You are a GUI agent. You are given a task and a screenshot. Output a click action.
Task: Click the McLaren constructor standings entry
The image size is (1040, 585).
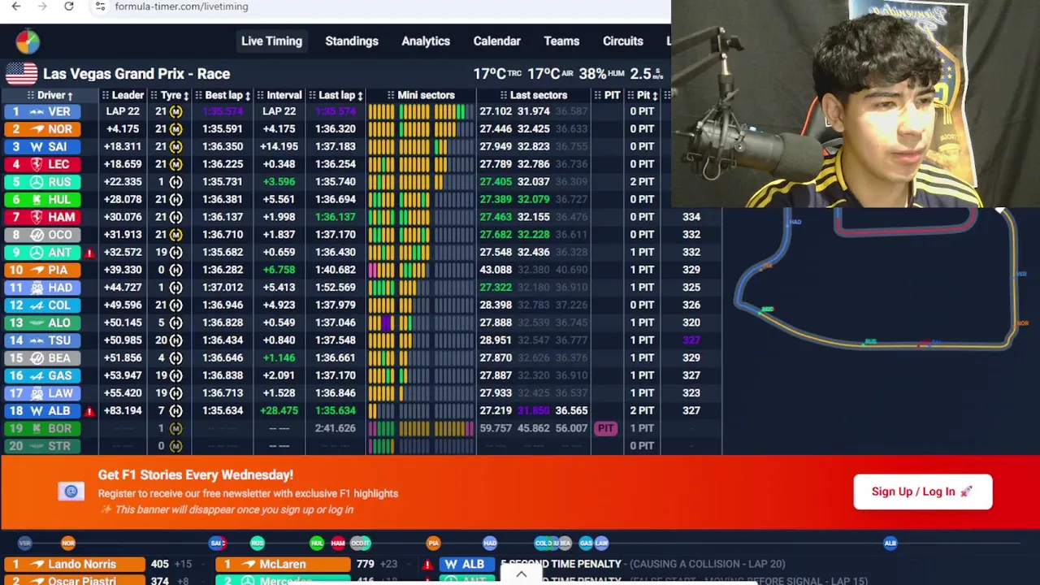pos(283,564)
